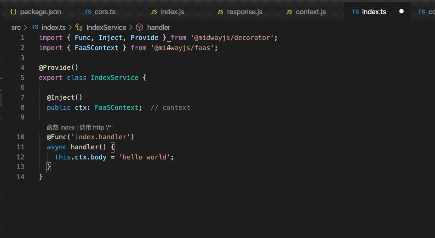Click FaaSContext in the line 2 import
This screenshot has width=435, height=238.
click(96, 48)
